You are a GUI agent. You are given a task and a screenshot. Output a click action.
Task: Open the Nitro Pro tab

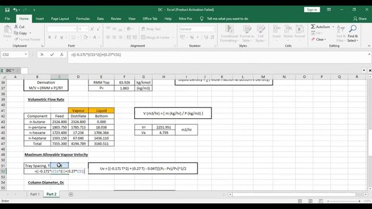point(185,19)
